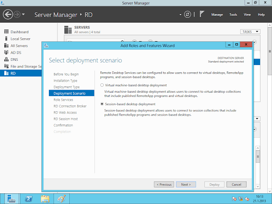Open the notifications flag
The image size is (272, 204).
click(x=202, y=14)
